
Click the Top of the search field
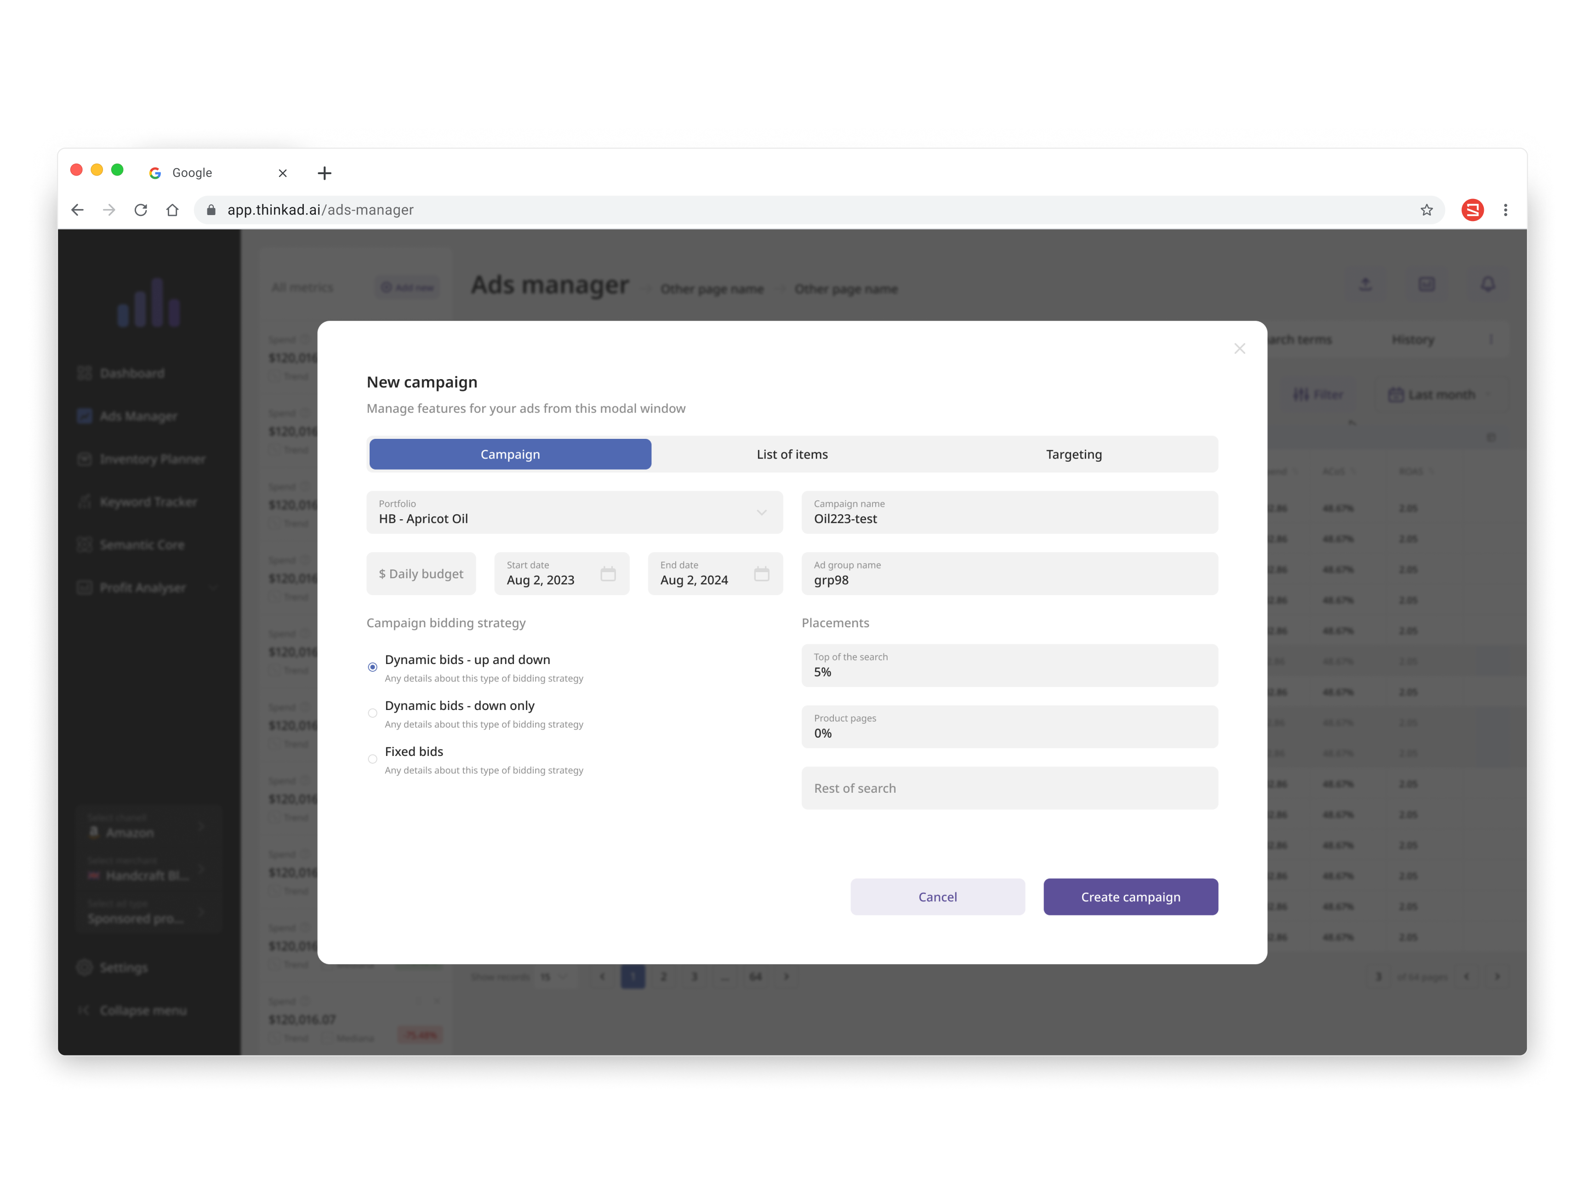pos(1009,666)
